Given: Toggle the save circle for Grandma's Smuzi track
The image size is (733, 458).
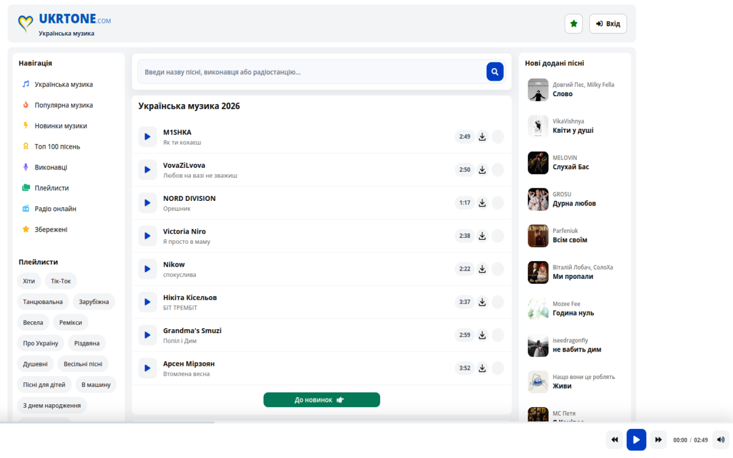Looking at the screenshot, I should click(498, 335).
